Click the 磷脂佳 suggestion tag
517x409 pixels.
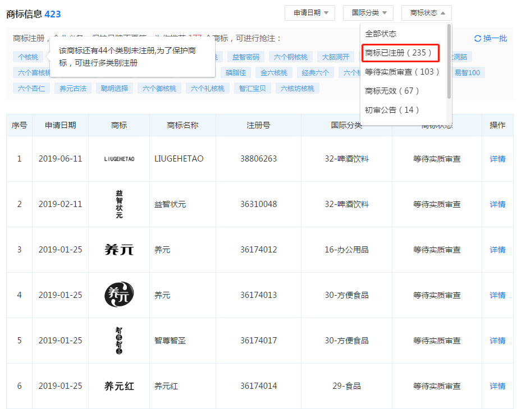tap(235, 72)
